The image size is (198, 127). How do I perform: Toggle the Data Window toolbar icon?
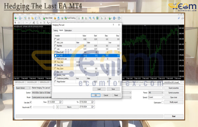(29, 18)
